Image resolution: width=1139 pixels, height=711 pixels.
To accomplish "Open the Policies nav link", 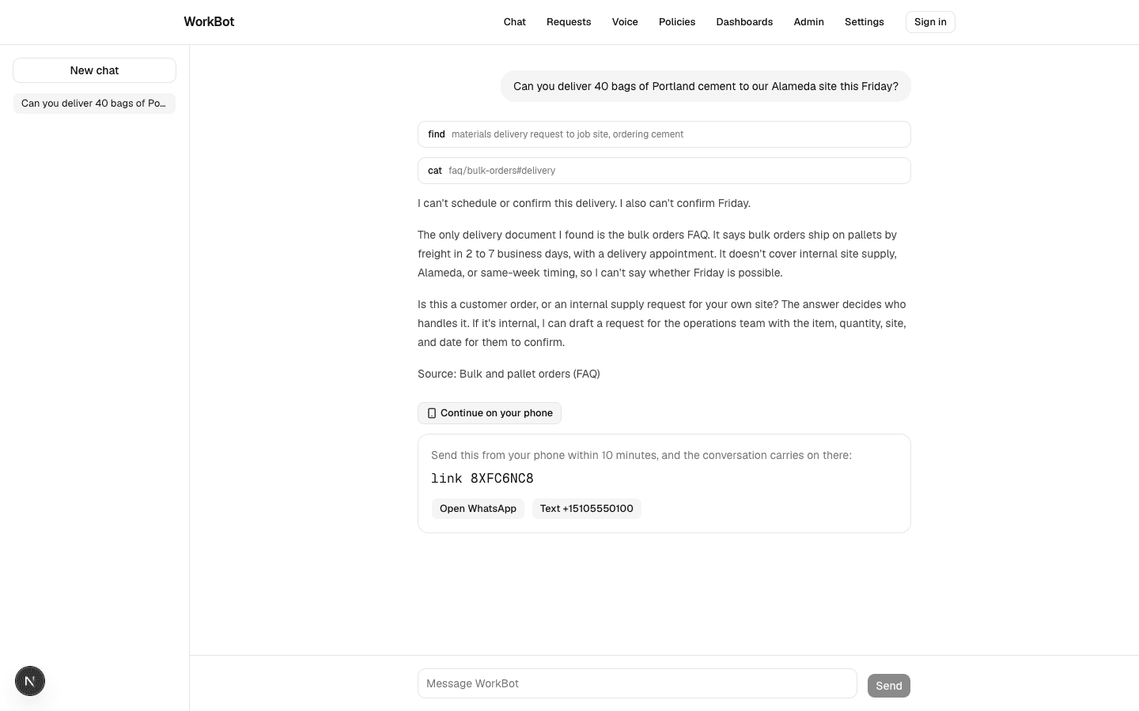I will (677, 22).
